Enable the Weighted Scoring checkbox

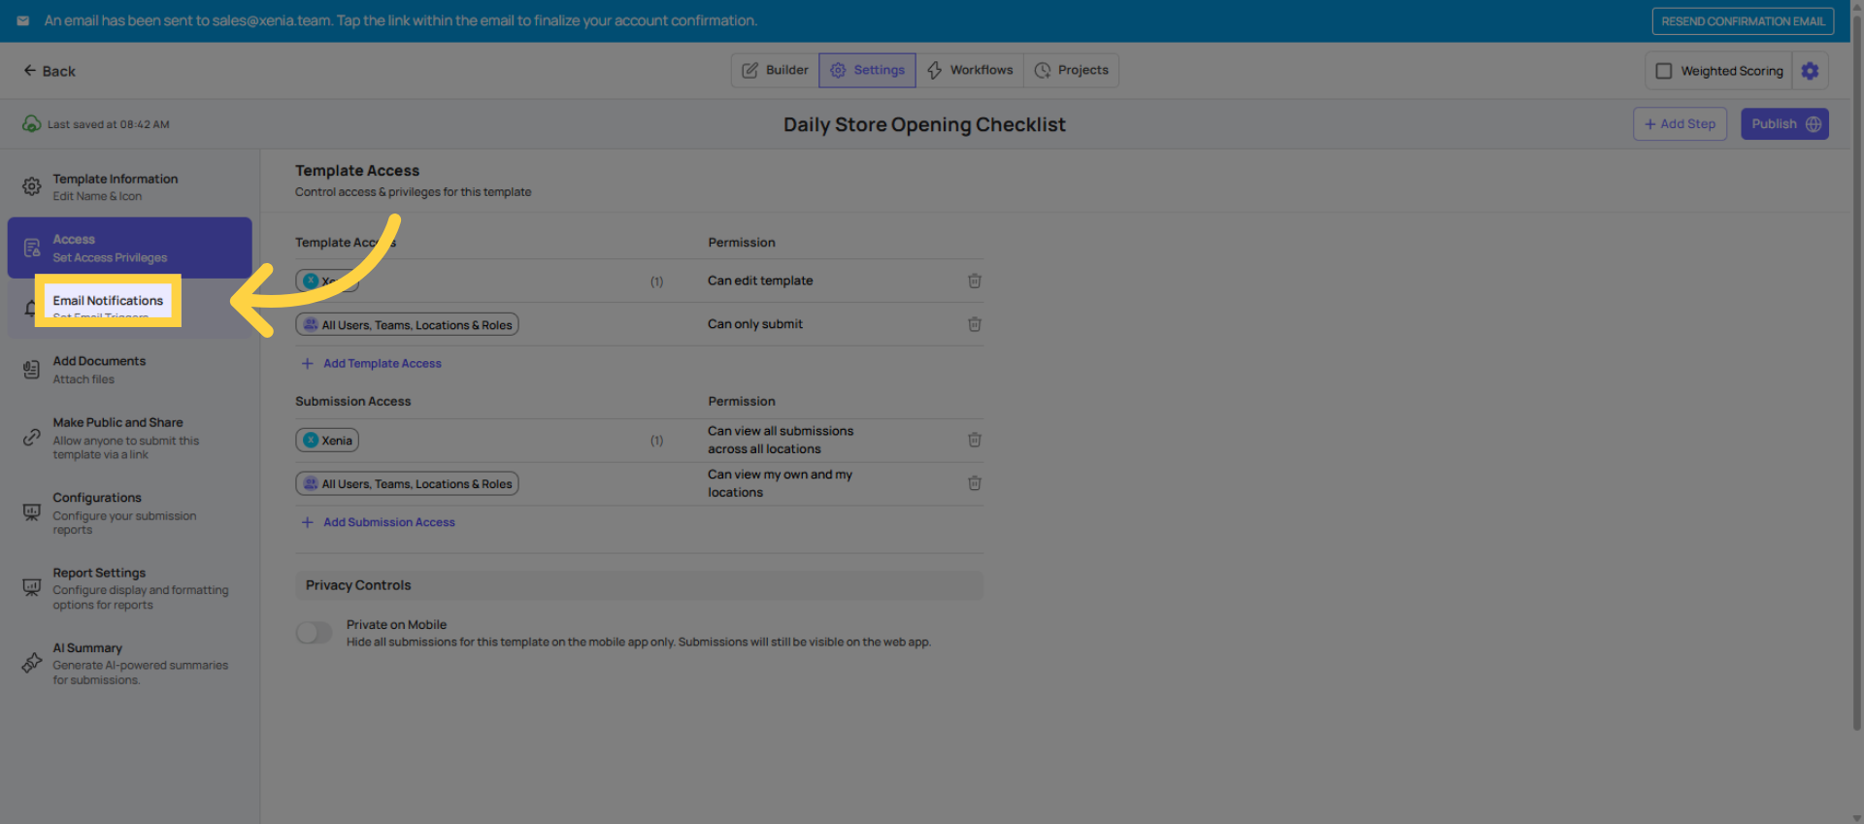1664,71
